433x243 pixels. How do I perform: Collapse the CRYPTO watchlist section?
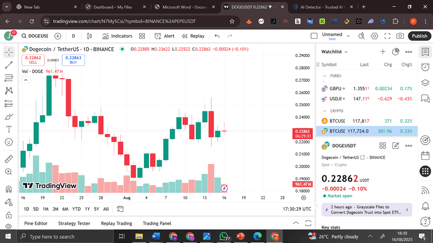(x=324, y=111)
